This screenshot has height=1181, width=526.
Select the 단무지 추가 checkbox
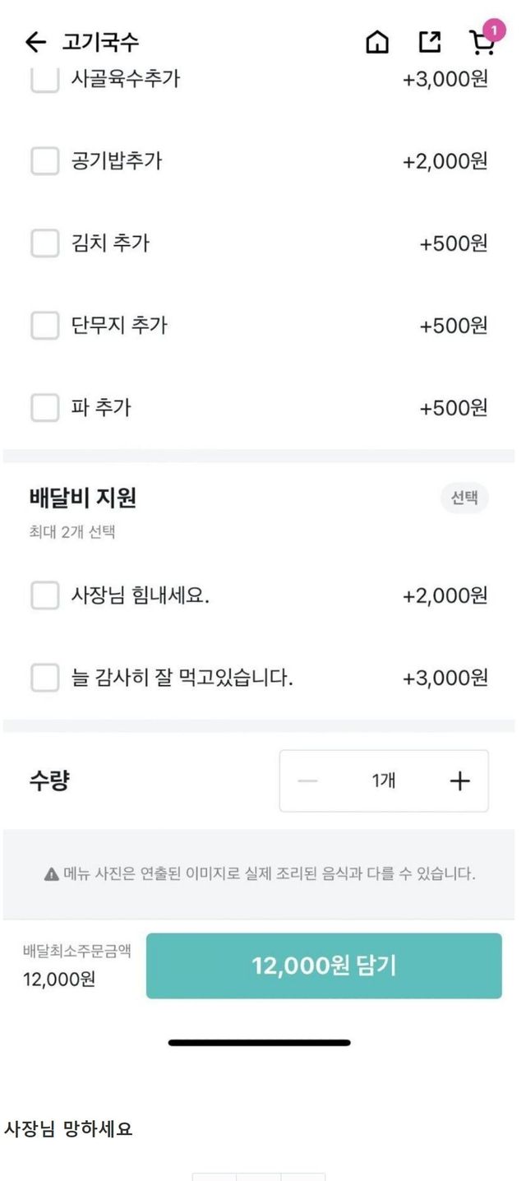(45, 326)
